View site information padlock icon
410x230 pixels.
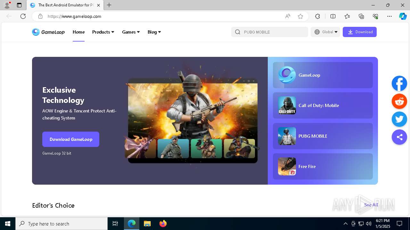(x=40, y=16)
